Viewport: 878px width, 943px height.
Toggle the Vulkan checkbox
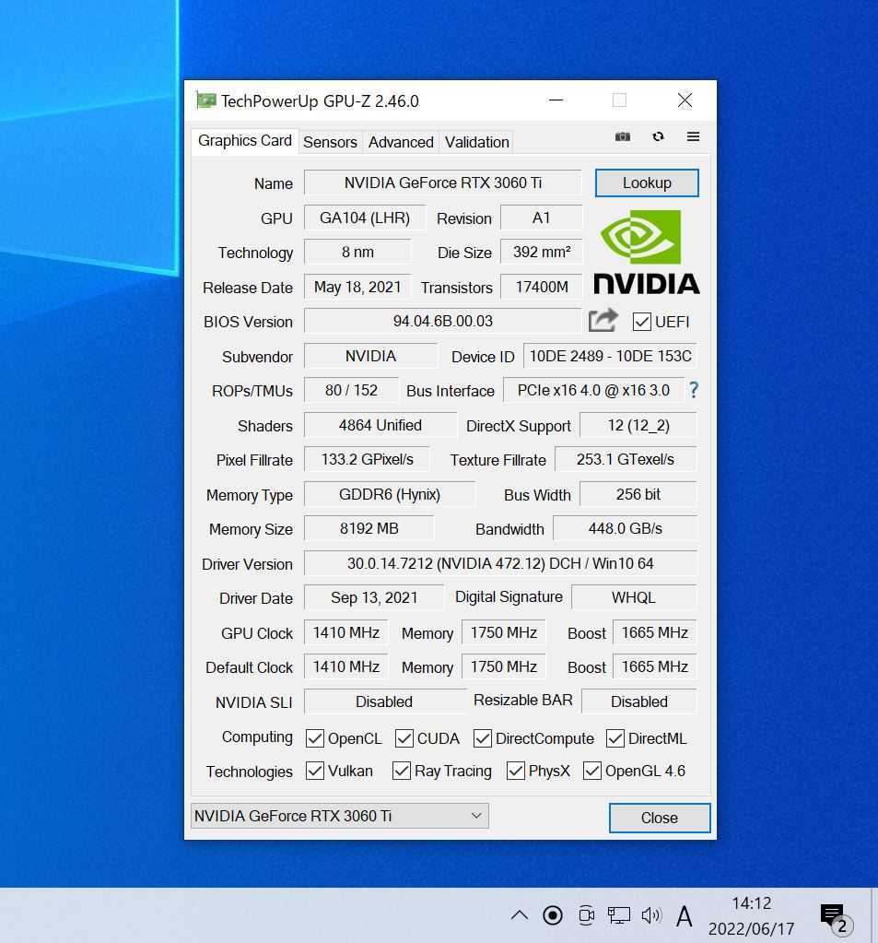point(315,771)
